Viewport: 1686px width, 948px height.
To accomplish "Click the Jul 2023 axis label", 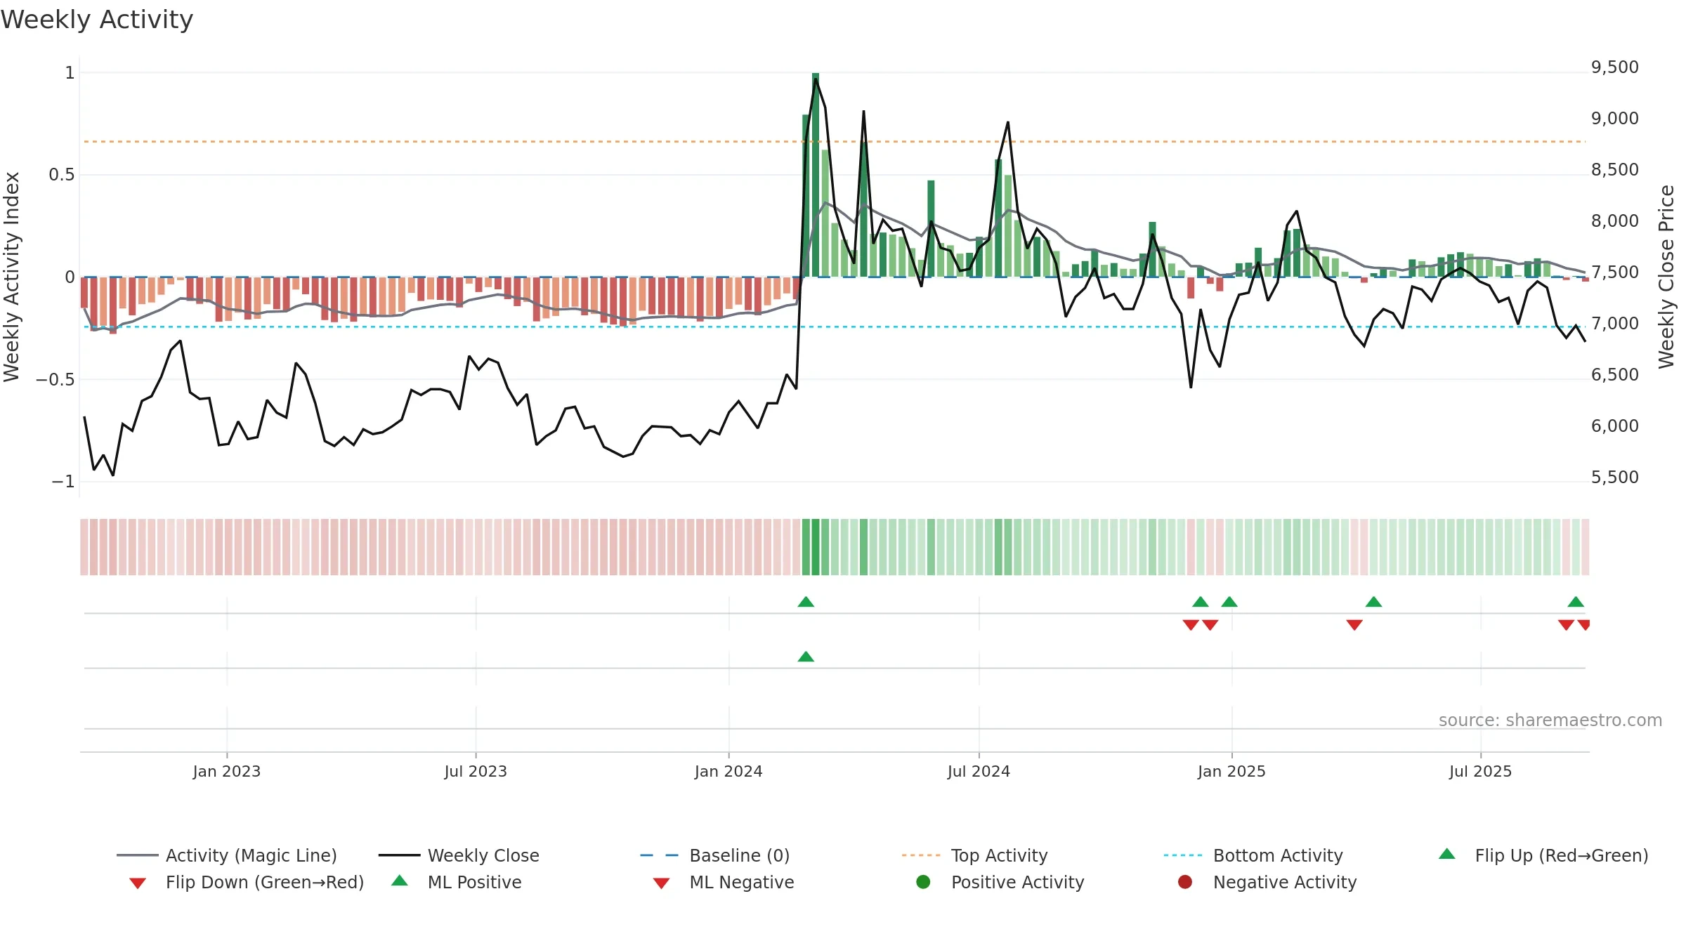I will pyautogui.click(x=476, y=771).
